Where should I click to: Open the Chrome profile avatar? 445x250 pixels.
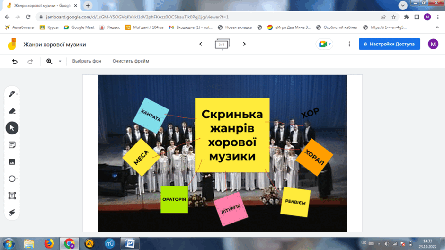tap(427, 17)
